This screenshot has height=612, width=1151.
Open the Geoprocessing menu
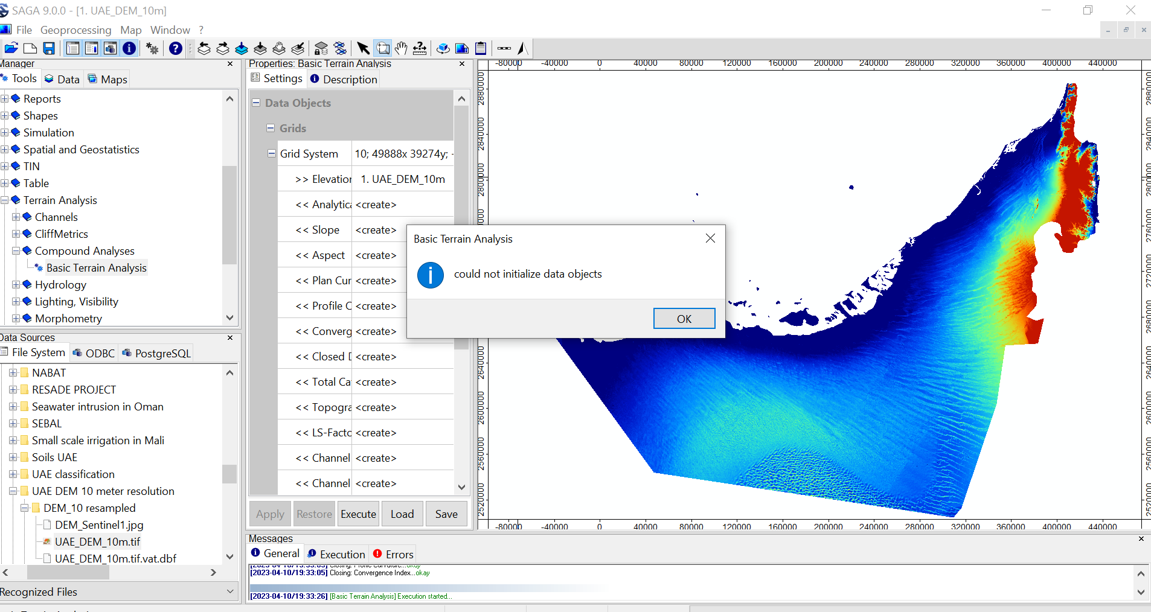75,30
